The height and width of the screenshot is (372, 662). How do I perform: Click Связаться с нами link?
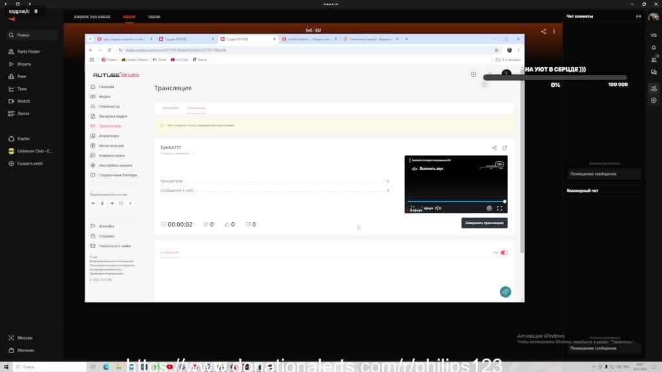pyautogui.click(x=115, y=246)
